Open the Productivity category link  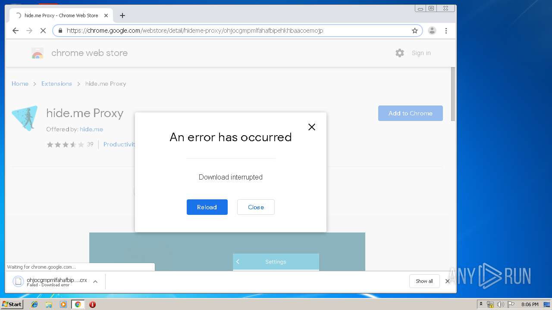pyautogui.click(x=119, y=145)
